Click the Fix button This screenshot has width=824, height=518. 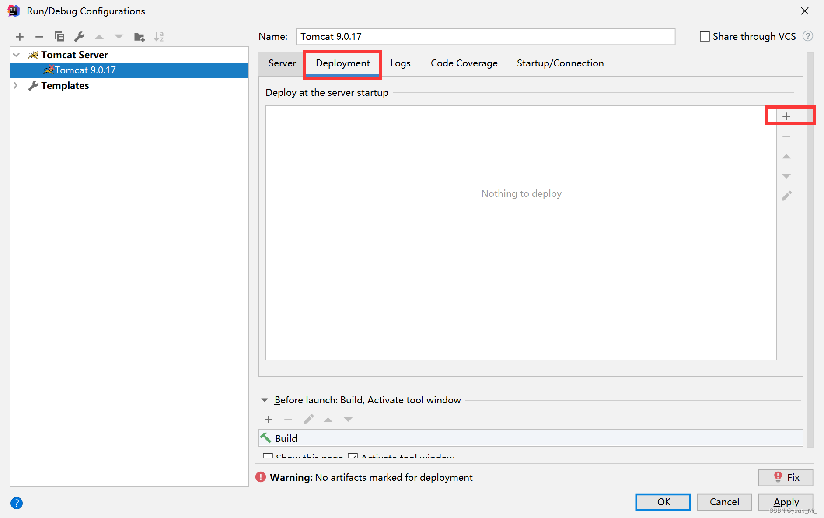(x=786, y=477)
